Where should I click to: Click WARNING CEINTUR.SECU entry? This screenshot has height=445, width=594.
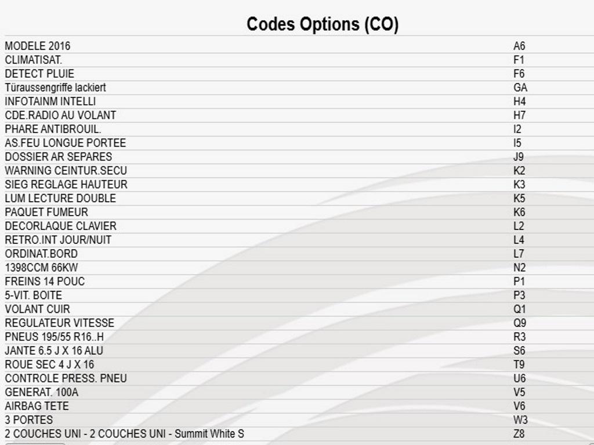[x=66, y=171]
